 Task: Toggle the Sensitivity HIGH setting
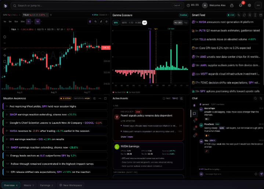(82, 99)
